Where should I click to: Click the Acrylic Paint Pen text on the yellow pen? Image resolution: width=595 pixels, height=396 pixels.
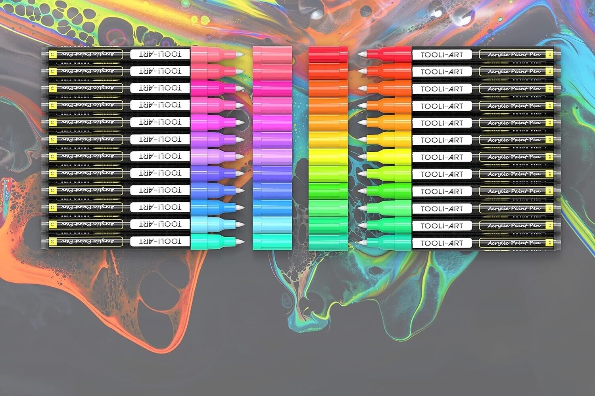[x=514, y=157]
